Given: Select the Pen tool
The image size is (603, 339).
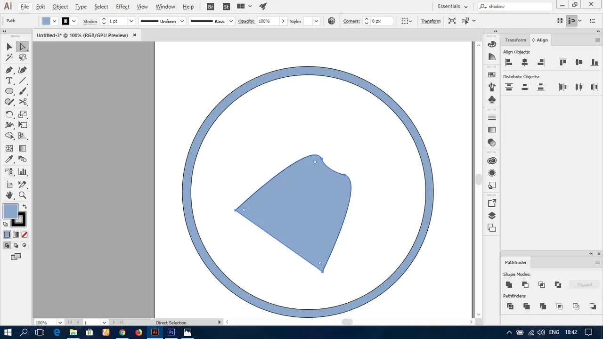Looking at the screenshot, I should [9, 70].
